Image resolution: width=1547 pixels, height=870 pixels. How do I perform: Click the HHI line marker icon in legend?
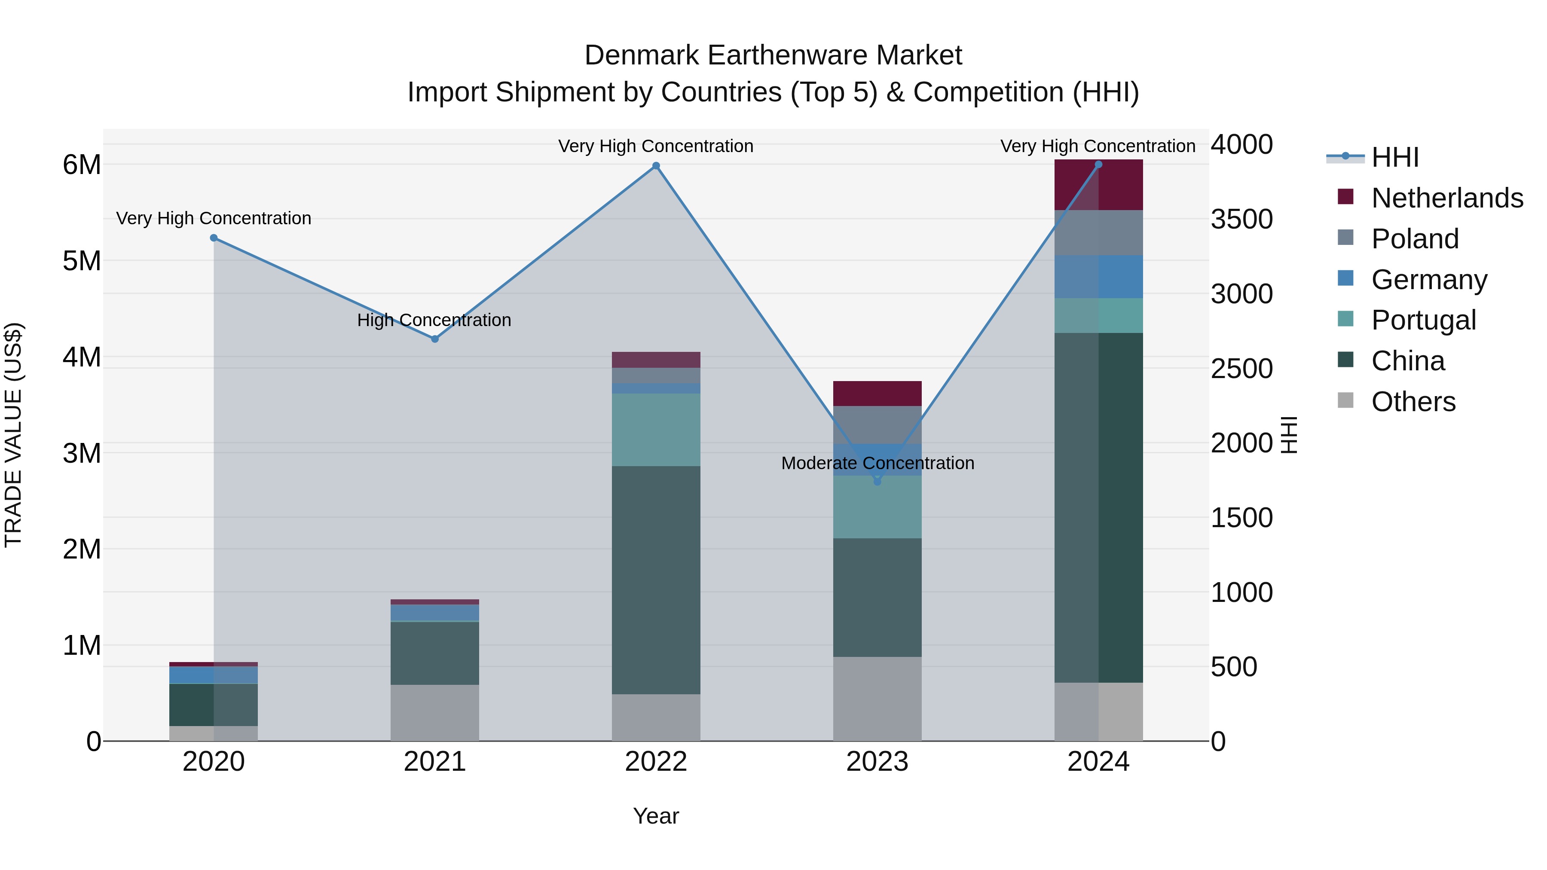pyautogui.click(x=1345, y=157)
